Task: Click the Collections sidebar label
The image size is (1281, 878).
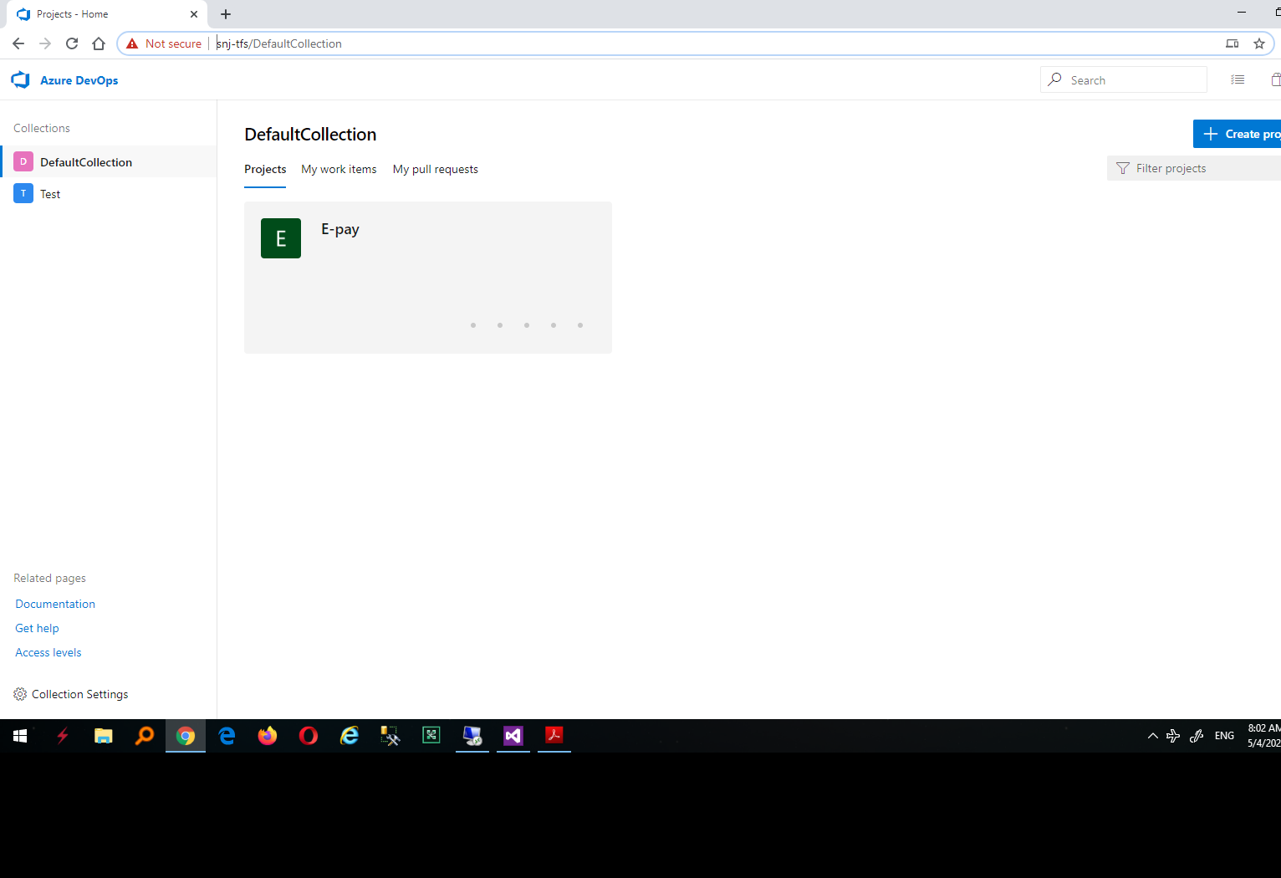Action: 42,128
